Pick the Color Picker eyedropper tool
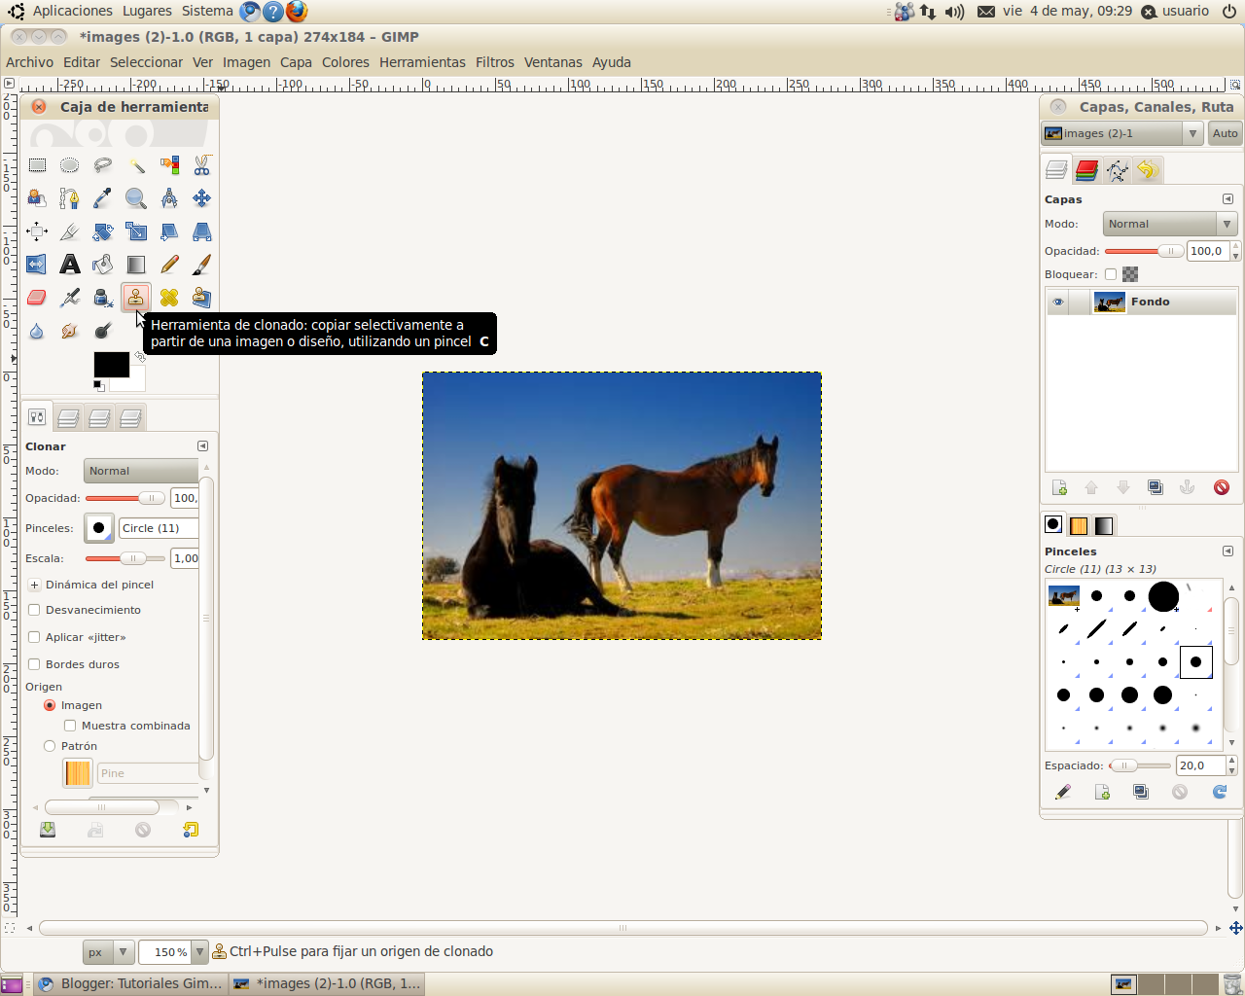Viewport: 1245px width, 996px height. (103, 198)
